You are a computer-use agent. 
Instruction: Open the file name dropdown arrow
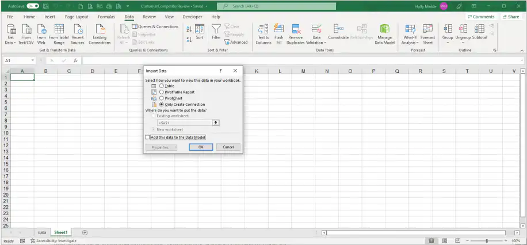pos(206,6)
